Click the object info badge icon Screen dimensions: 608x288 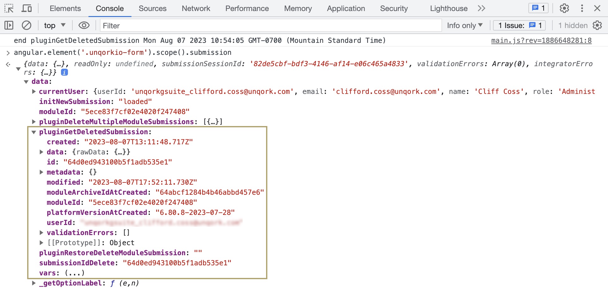[x=64, y=72]
